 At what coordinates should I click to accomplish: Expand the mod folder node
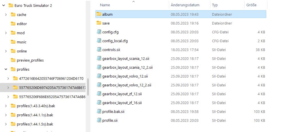6,33
